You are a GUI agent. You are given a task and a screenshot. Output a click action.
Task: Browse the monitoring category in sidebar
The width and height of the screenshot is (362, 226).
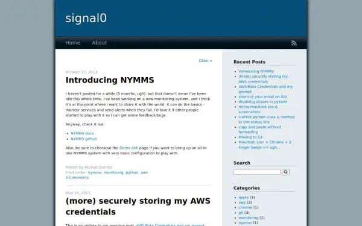[x=249, y=218]
